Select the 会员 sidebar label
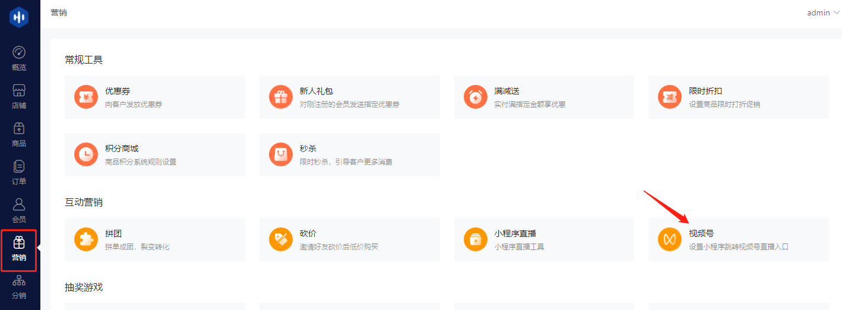Viewport: 842px width, 310px height. click(x=19, y=220)
